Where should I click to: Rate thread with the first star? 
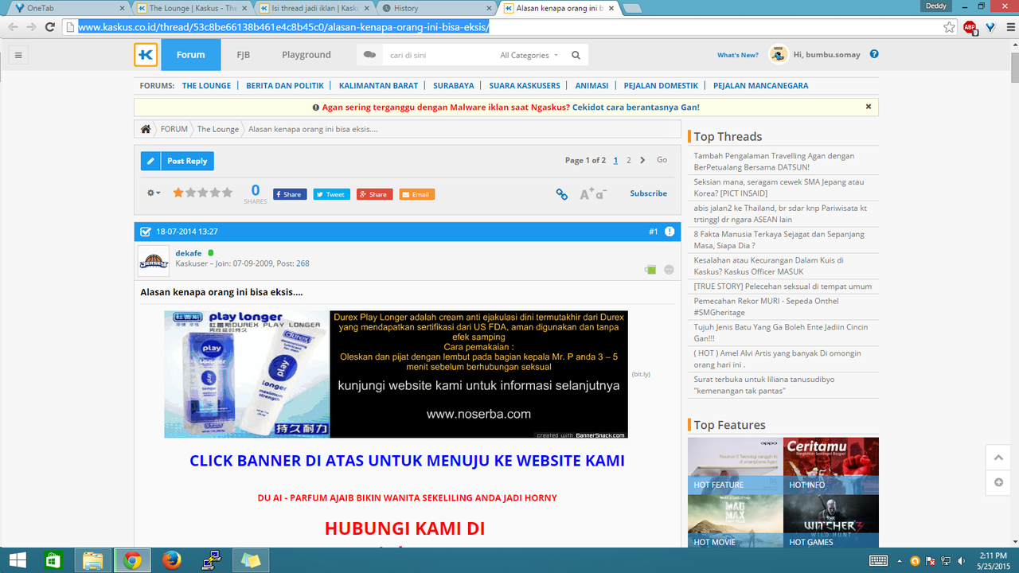(x=178, y=193)
